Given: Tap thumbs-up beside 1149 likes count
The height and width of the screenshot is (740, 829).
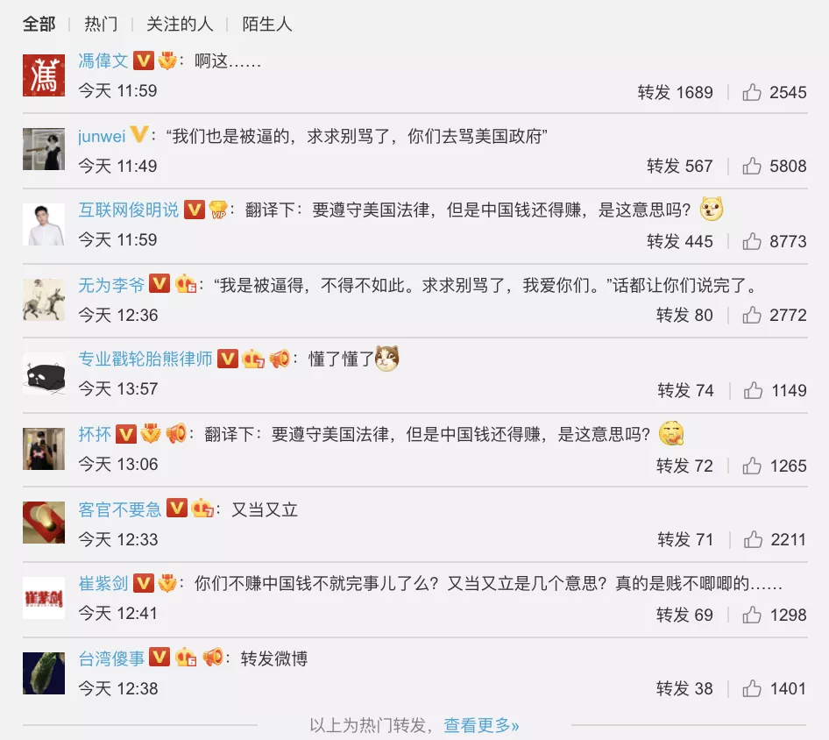Looking at the screenshot, I should [753, 390].
